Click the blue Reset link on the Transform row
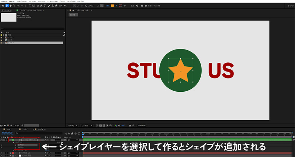Viewport: 295px width, 157px height. [x=47, y=150]
